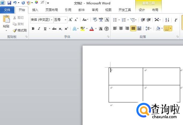Screen dimensions: 183x125
Task: Apply bulleted list
Action: click(x=115, y=20)
